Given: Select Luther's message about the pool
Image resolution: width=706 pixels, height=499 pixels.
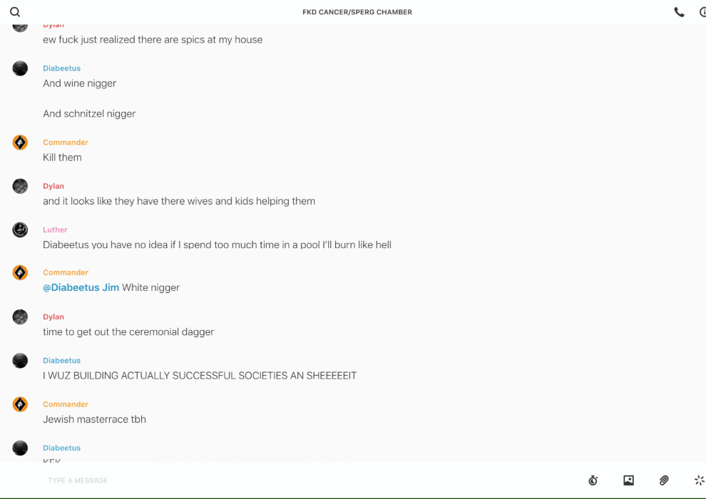Looking at the screenshot, I should coord(217,245).
